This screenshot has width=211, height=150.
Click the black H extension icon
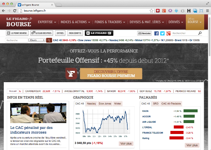click(189, 11)
